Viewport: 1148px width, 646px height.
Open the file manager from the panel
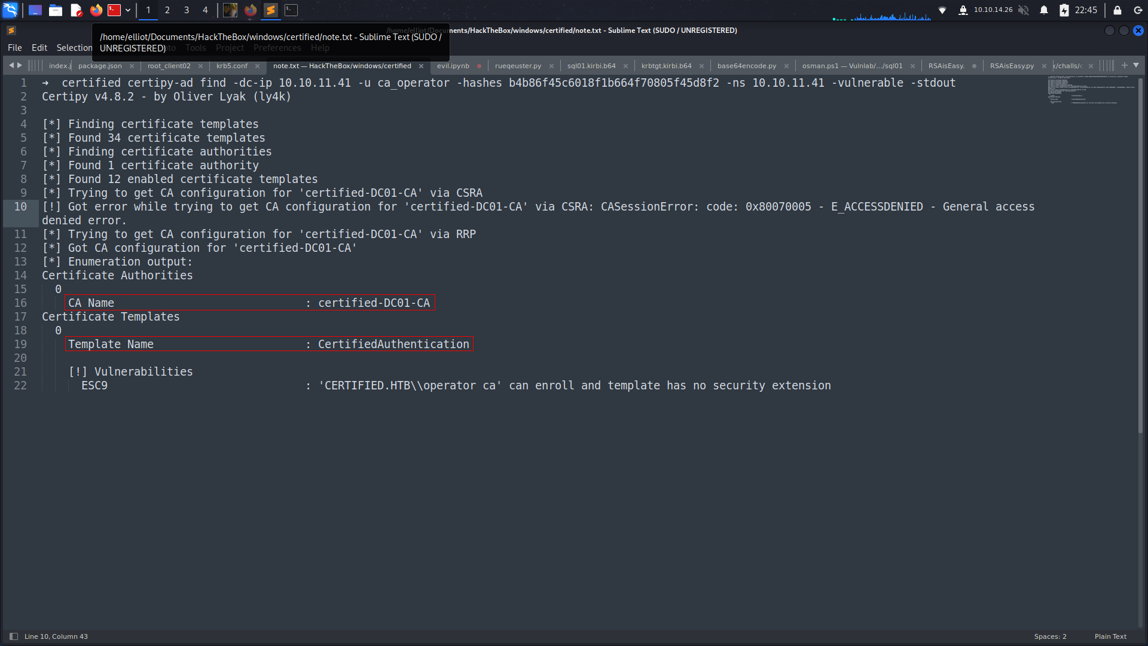56,10
